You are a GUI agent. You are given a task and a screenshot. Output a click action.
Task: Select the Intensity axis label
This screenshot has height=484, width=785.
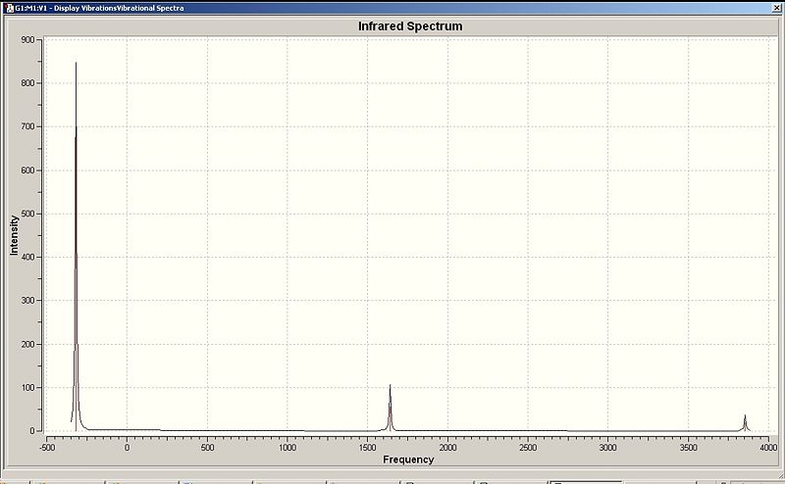(14, 235)
